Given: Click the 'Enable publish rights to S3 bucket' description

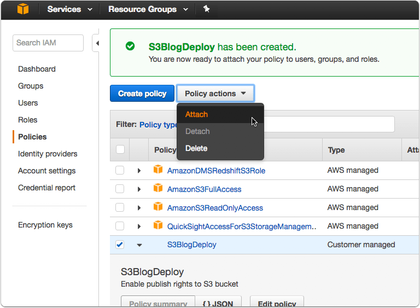Looking at the screenshot, I should click(x=179, y=284).
